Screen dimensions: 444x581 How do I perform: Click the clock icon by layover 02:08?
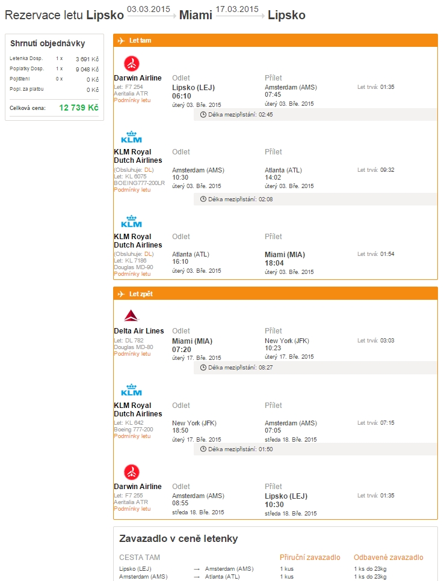tap(203, 199)
